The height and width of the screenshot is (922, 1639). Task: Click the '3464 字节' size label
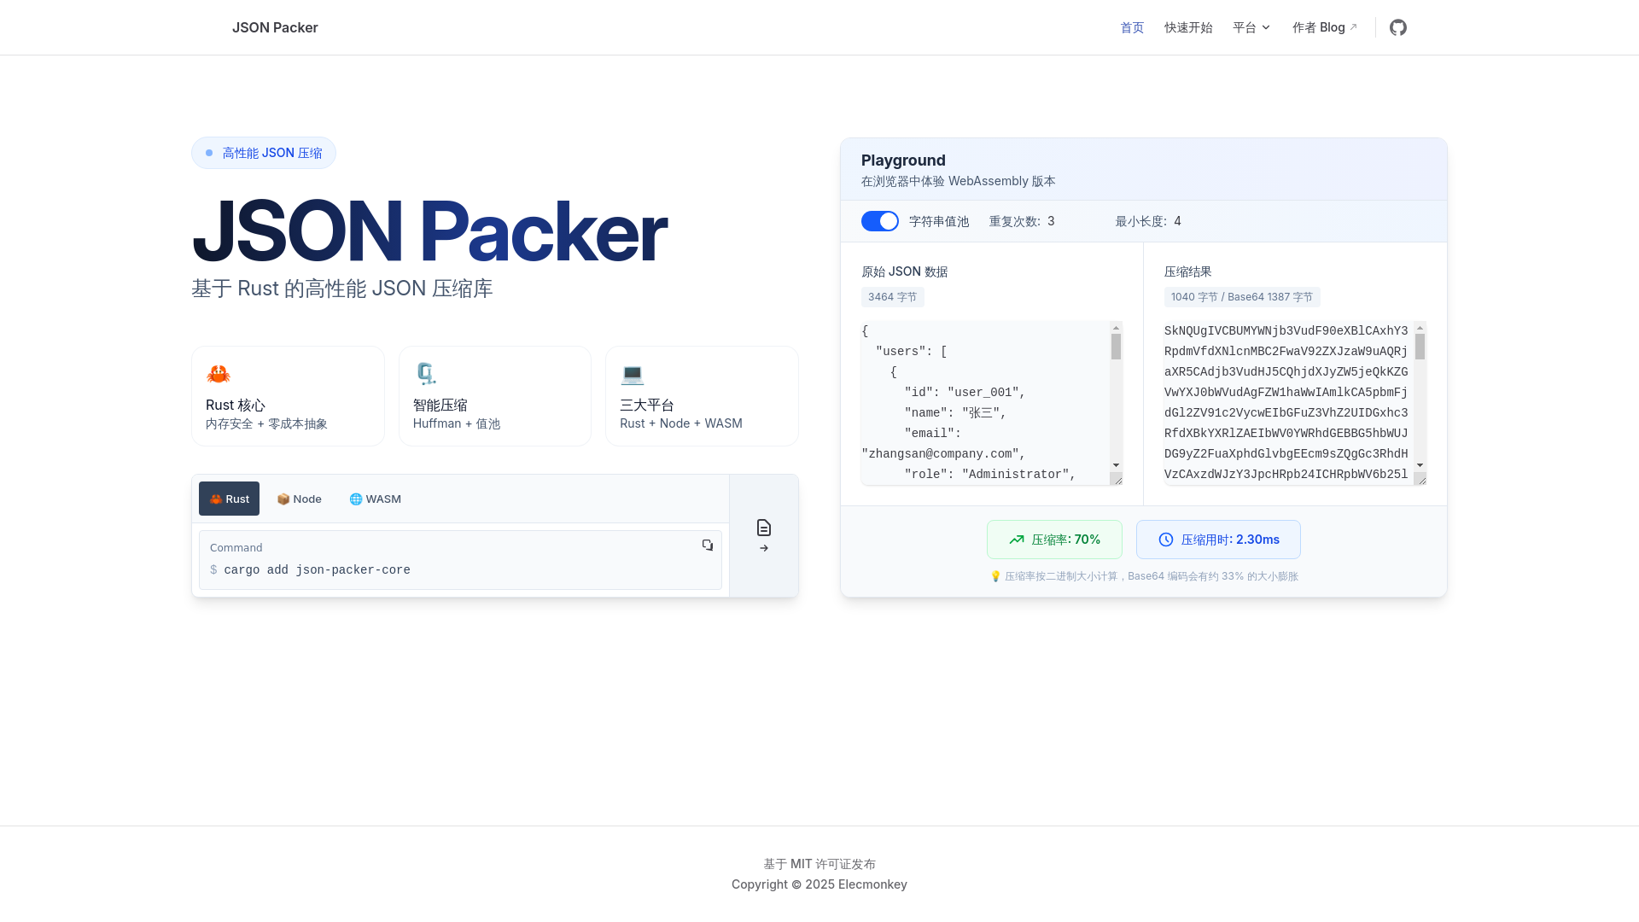[x=892, y=297]
